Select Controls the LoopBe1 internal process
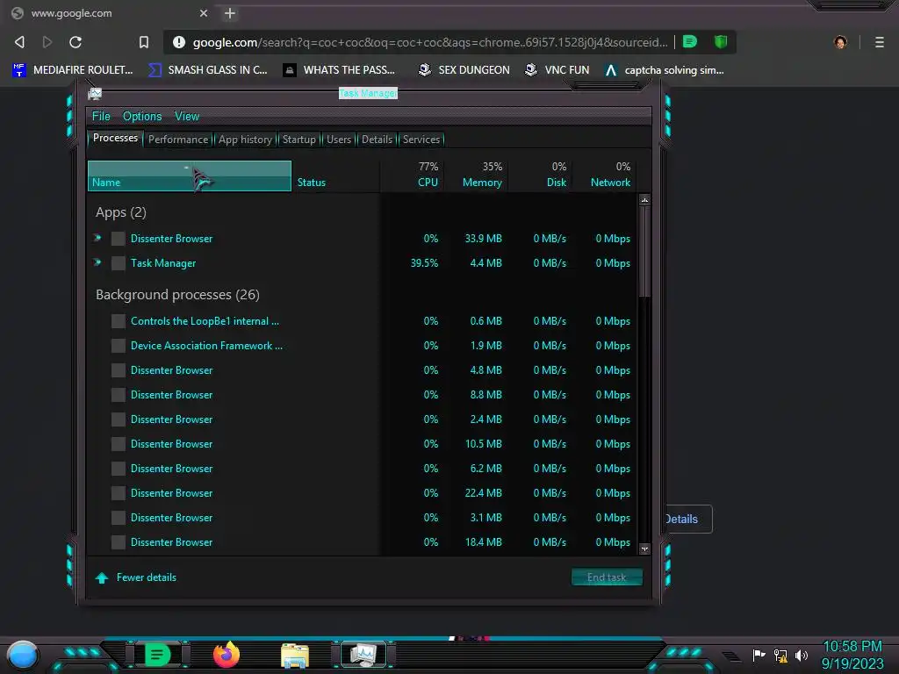The image size is (899, 674). click(205, 321)
